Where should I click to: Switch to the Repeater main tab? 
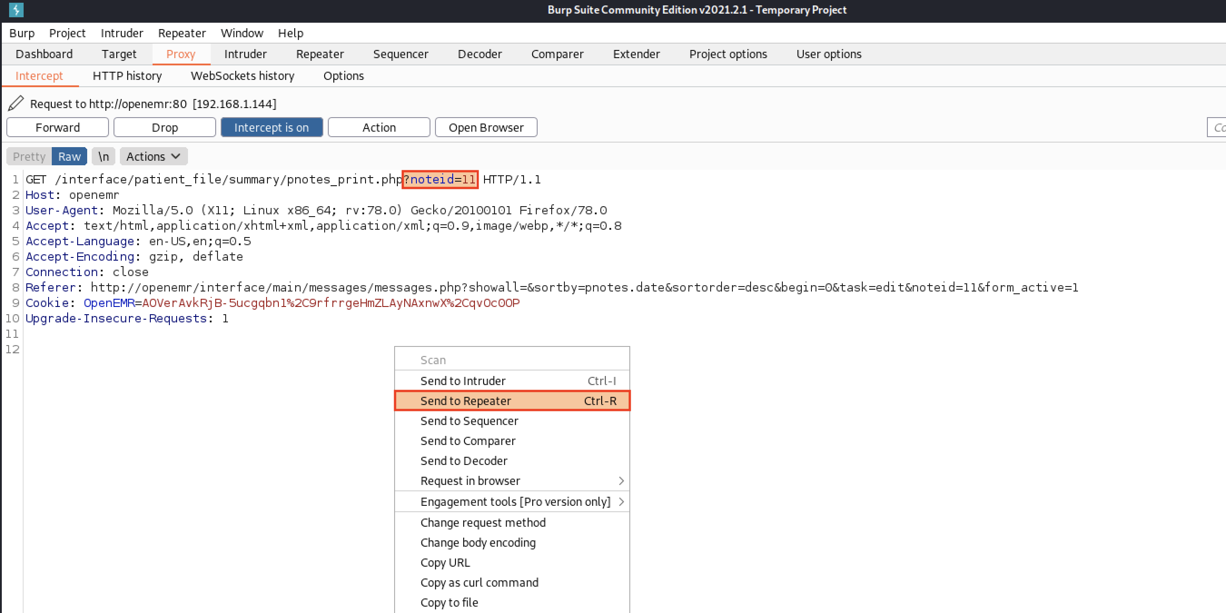(320, 54)
